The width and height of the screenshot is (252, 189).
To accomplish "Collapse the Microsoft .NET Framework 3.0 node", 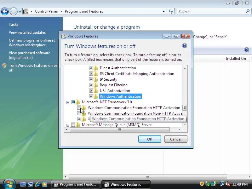I will pyautogui.click(x=68, y=102).
